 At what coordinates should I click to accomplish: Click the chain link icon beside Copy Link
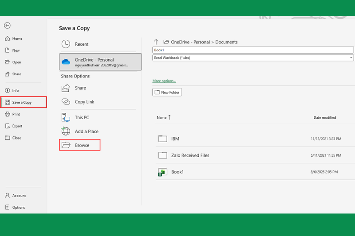[x=66, y=102]
